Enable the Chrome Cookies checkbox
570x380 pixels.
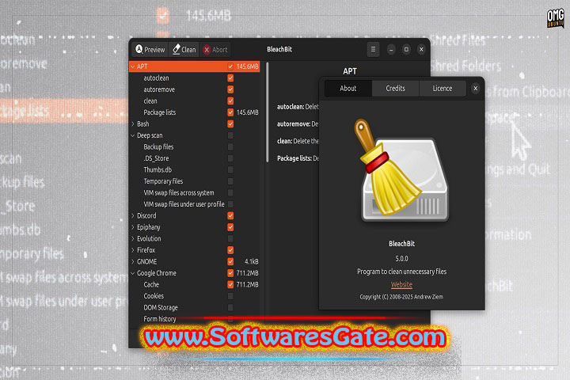[230, 296]
